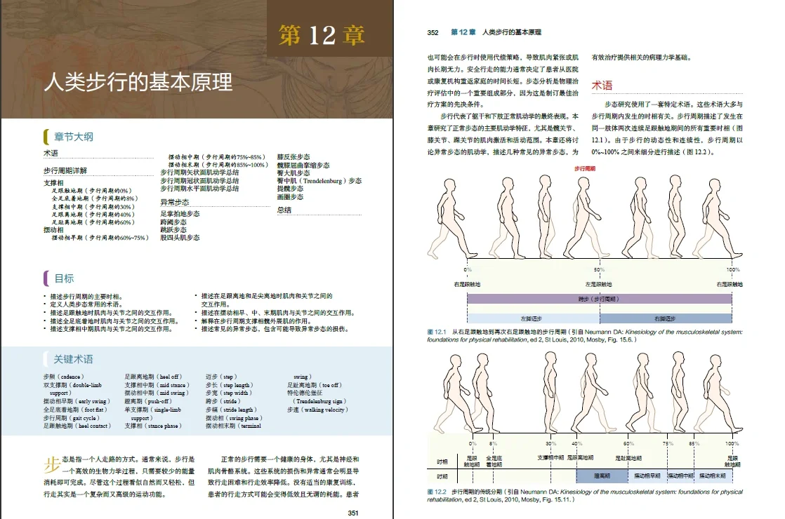The width and height of the screenshot is (785, 519).
Task: Click the key term '迈步(step)'
Action: tap(222, 377)
